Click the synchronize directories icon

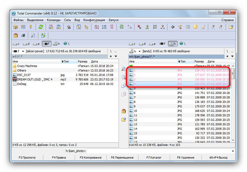click(43, 35)
